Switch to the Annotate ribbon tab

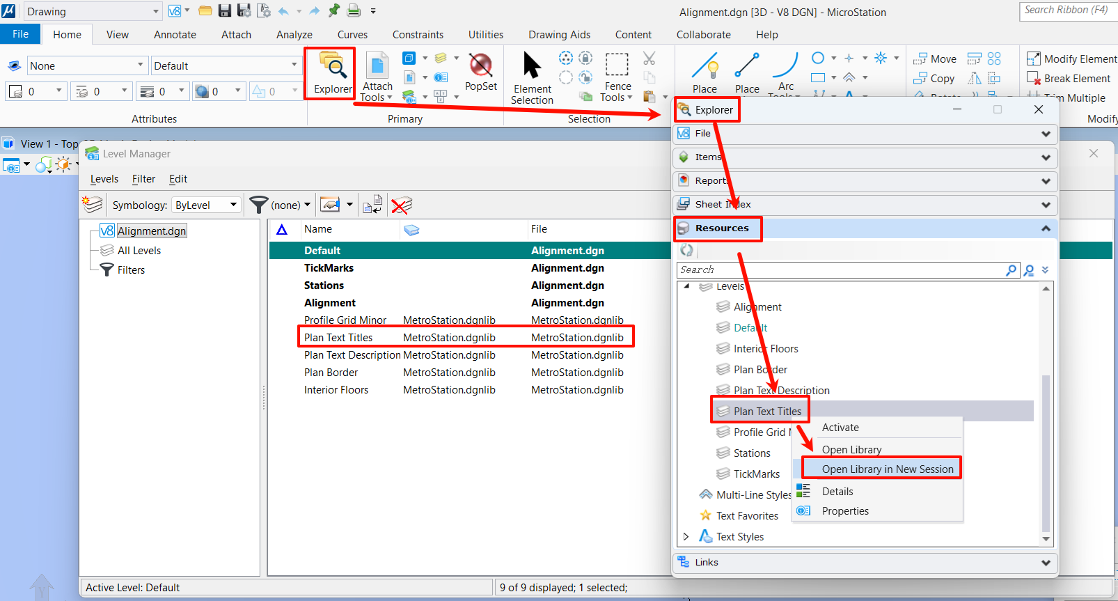pyautogui.click(x=175, y=35)
